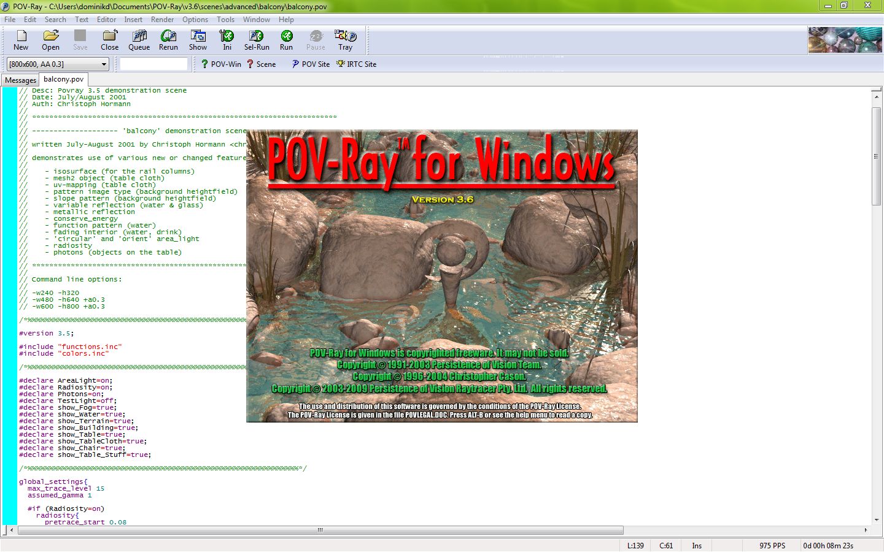Viewport: 884px width, 552px height.
Task: Switch to the Messages tab
Action: (21, 80)
